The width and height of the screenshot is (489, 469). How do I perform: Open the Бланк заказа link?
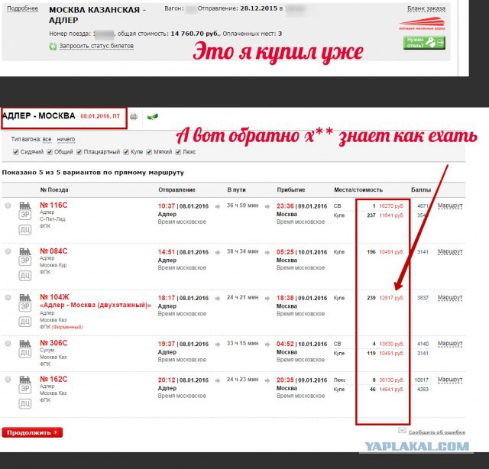tap(426, 8)
